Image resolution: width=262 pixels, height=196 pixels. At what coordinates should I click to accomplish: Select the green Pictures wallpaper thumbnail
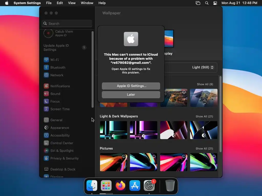[x=204, y=162]
